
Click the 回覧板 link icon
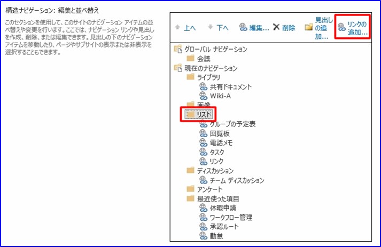click(204, 133)
